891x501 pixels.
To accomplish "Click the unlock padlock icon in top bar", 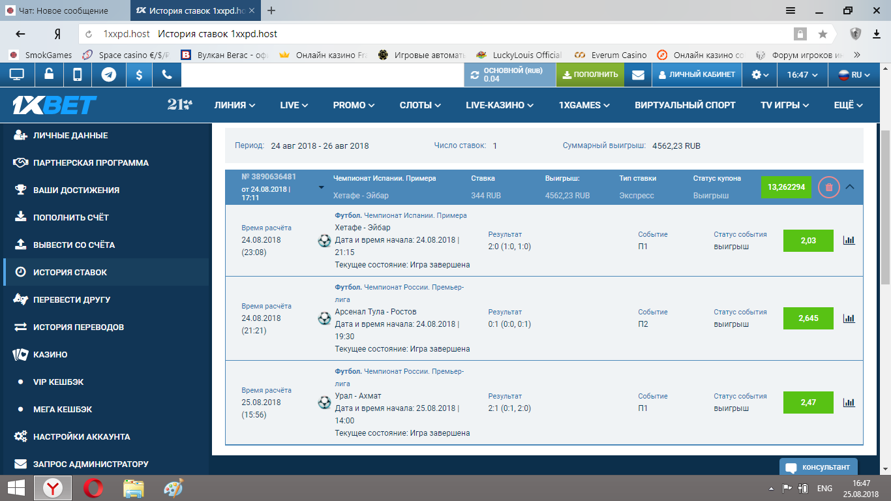I will (x=49, y=75).
